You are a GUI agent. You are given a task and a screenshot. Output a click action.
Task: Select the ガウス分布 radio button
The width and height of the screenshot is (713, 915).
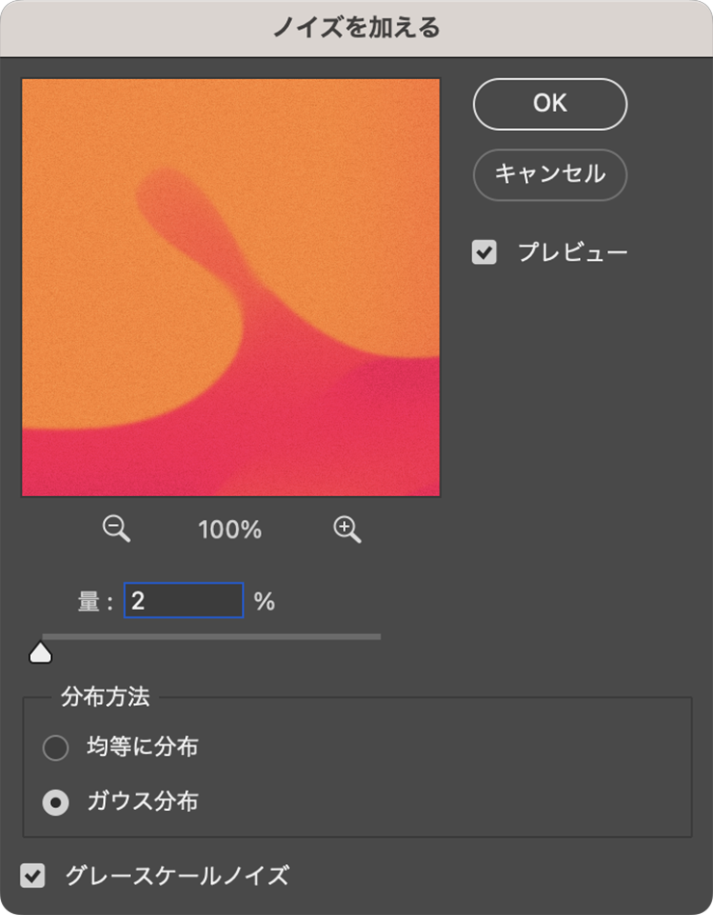pyautogui.click(x=56, y=801)
